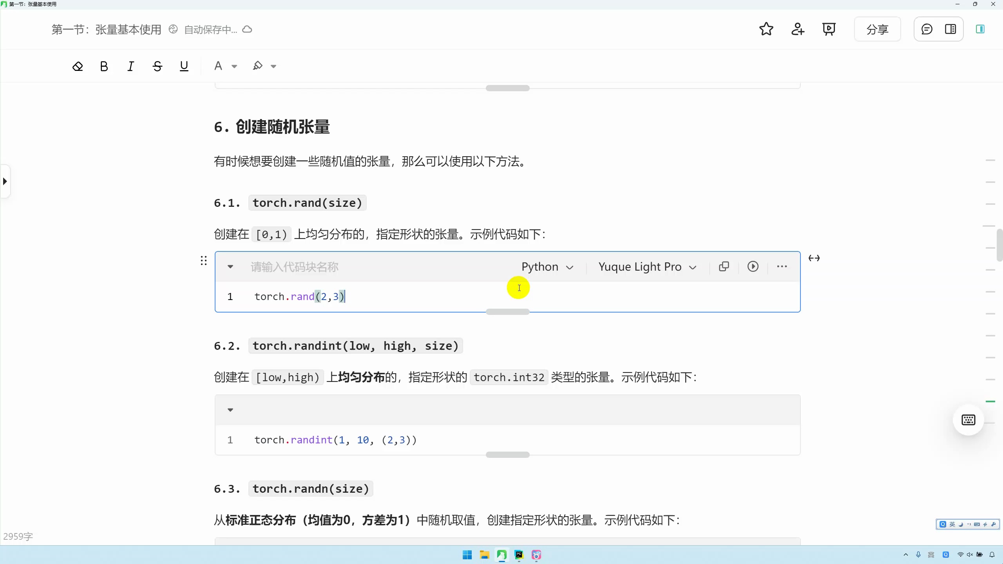
Task: Select the Bold formatting tool
Action: coord(103,65)
